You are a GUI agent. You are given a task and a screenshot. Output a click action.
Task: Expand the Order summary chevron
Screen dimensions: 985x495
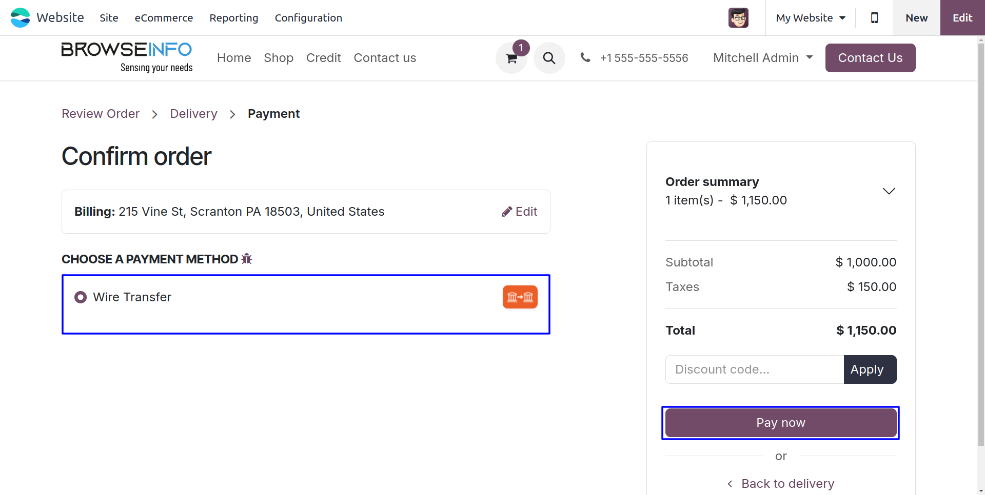coord(889,191)
